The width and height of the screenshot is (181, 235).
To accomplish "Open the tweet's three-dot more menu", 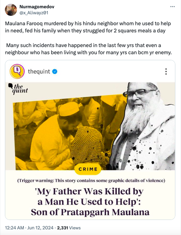I will [x=172, y=7].
